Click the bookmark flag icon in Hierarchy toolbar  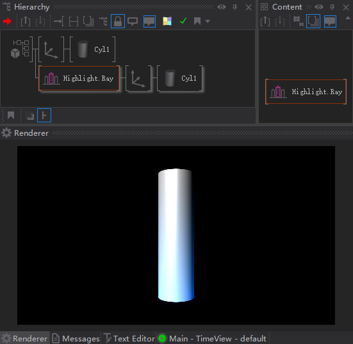(197, 21)
